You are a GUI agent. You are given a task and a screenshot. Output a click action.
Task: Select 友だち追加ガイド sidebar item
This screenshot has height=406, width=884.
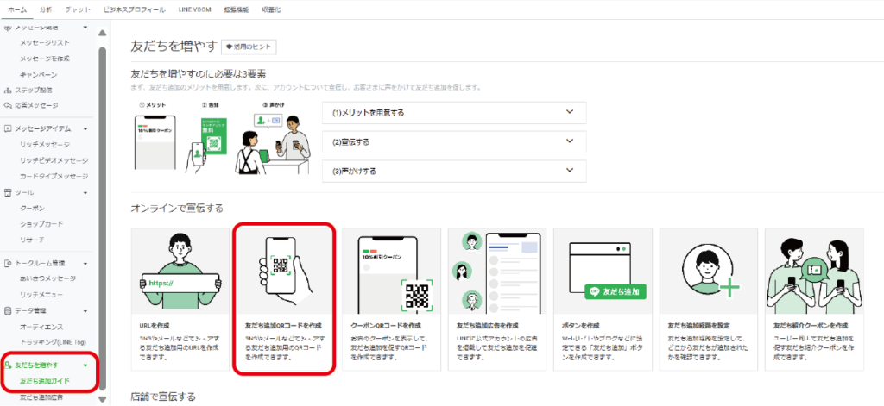tap(45, 381)
